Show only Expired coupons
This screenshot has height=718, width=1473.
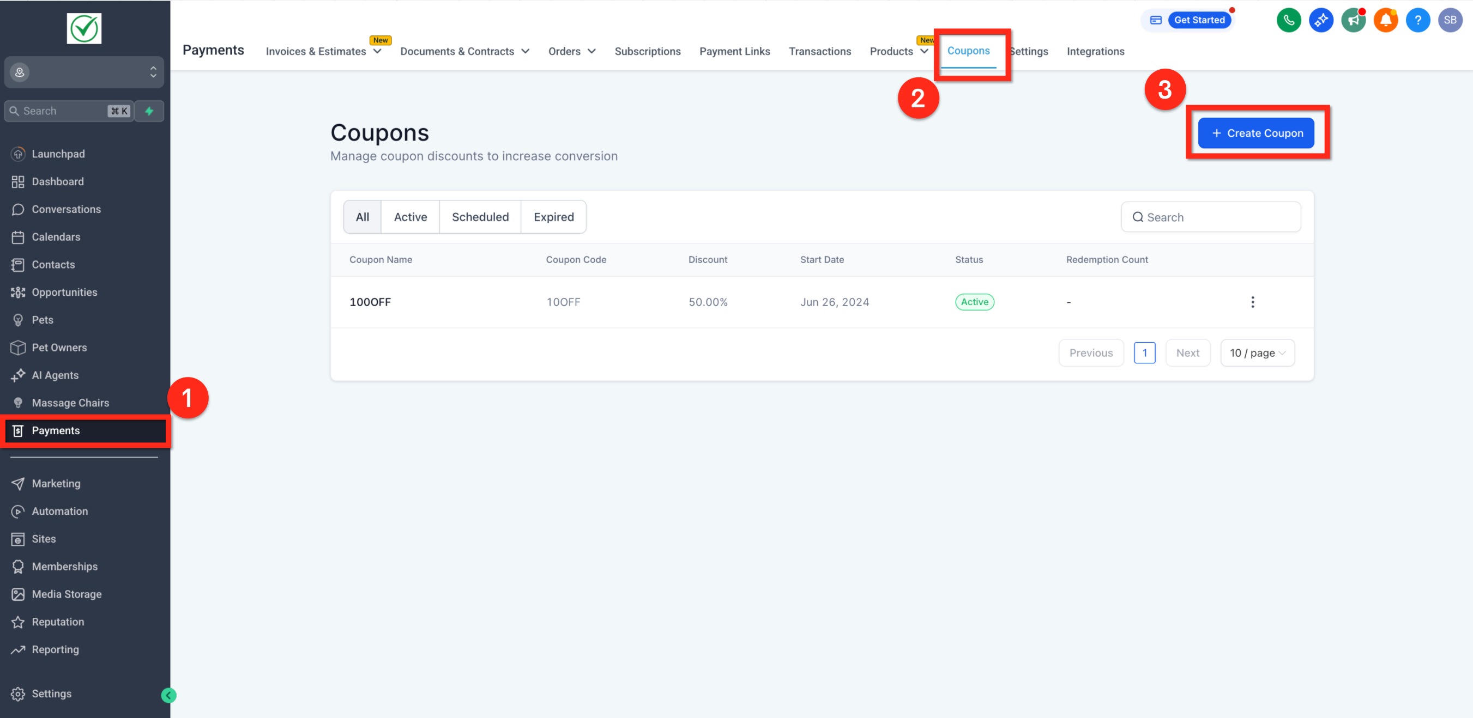point(553,217)
